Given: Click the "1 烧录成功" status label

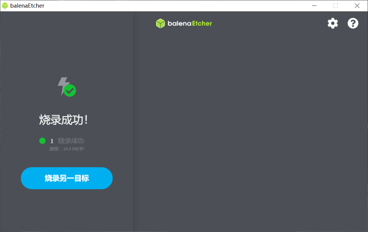Looking at the screenshot, I should pyautogui.click(x=71, y=141).
